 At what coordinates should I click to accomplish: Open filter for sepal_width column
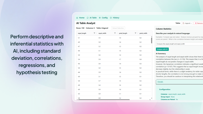115,33
